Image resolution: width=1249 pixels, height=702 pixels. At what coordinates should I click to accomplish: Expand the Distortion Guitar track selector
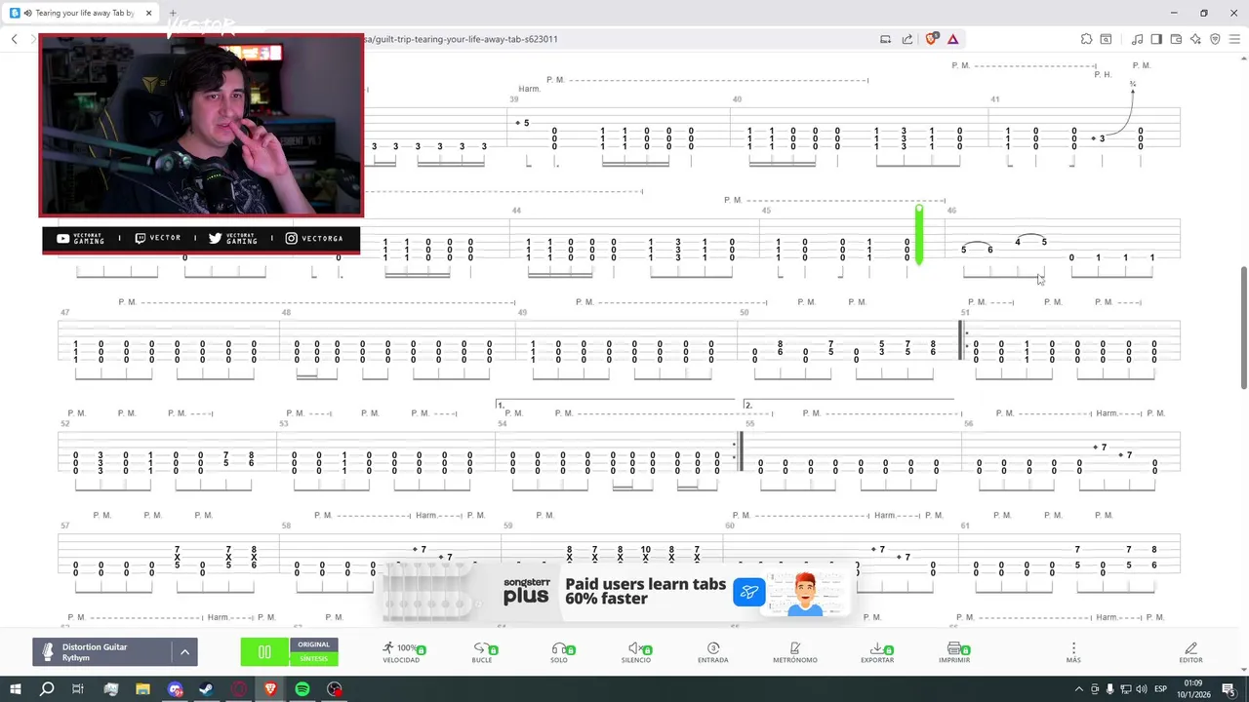pyautogui.click(x=115, y=652)
